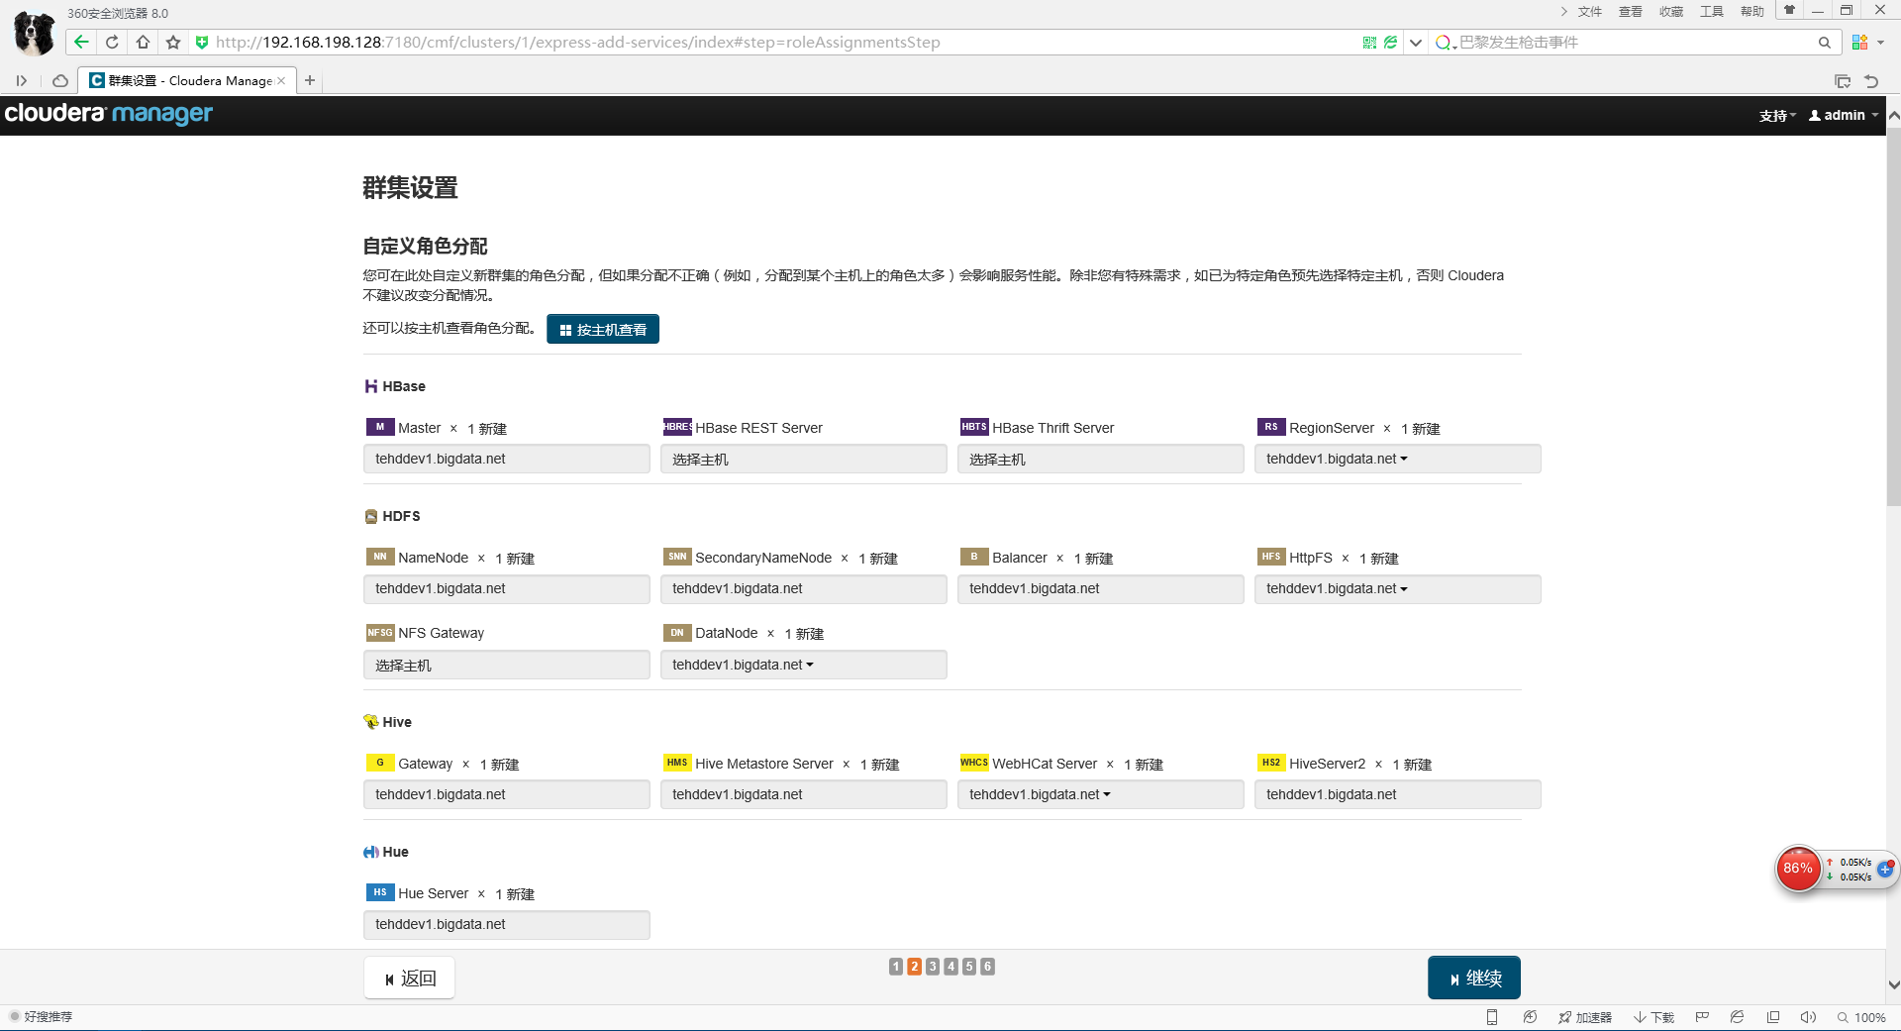Open the 收藏 browser menu
This screenshot has height=1031, width=1901.
point(1671,12)
